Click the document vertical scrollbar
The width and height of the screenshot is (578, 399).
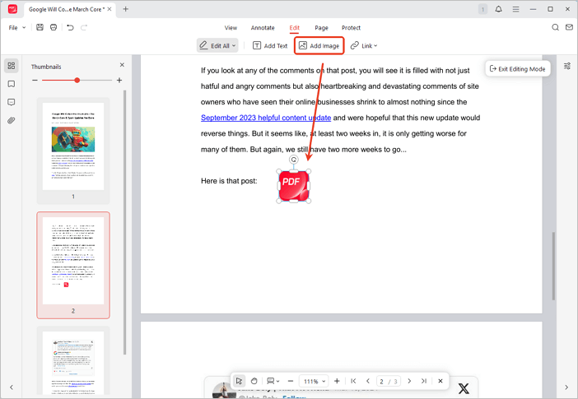click(x=553, y=266)
